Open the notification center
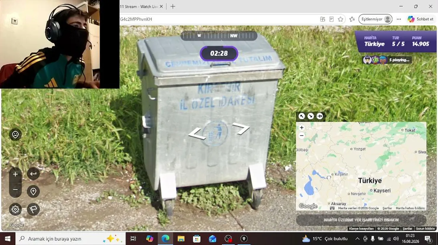438x245 pixels. point(428,239)
